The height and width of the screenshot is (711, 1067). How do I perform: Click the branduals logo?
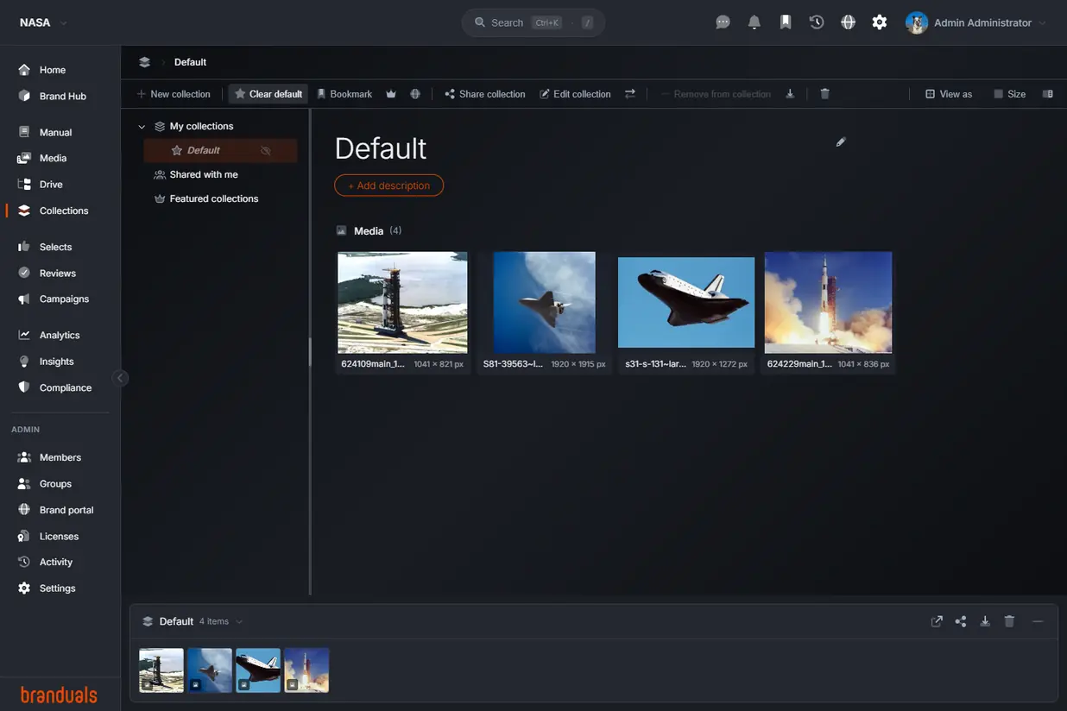[59, 695]
